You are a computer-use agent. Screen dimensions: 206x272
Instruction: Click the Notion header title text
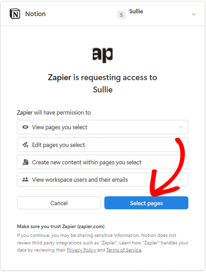coord(35,14)
